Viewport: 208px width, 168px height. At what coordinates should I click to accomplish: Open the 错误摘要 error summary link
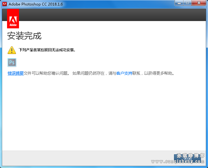[x=16, y=73]
